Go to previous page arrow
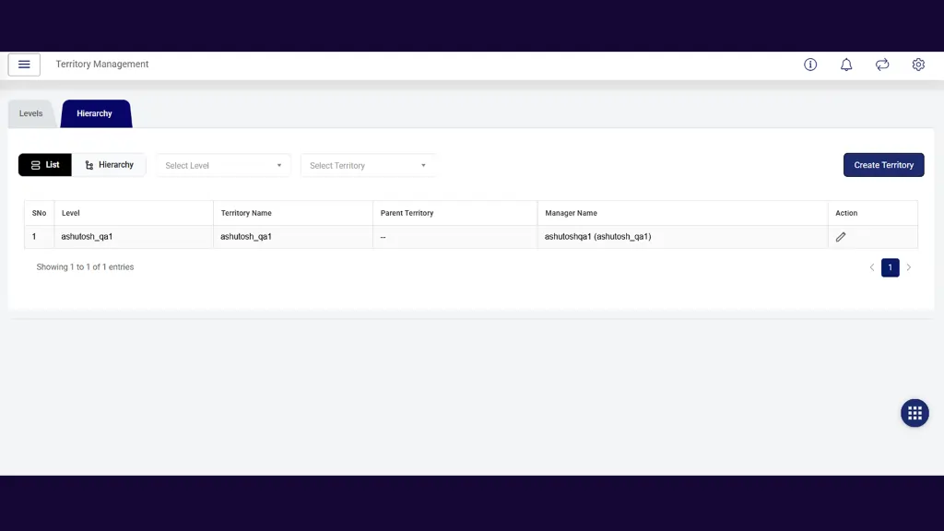Screen dimensions: 944x531 point(872,267)
